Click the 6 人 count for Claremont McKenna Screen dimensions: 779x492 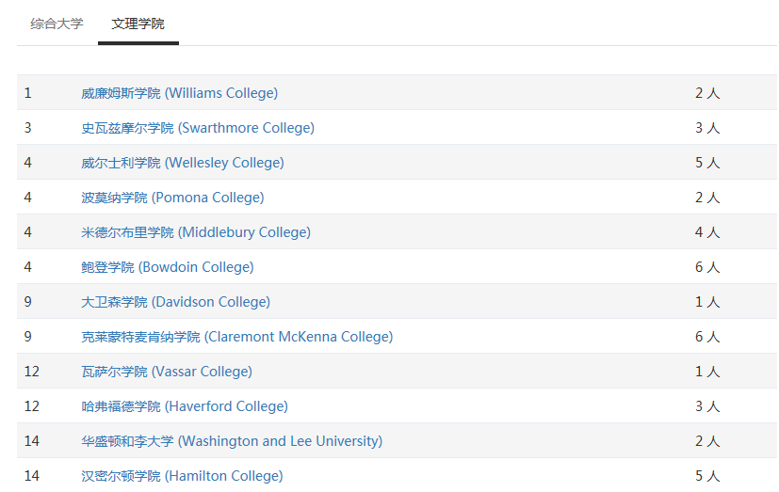tap(707, 336)
